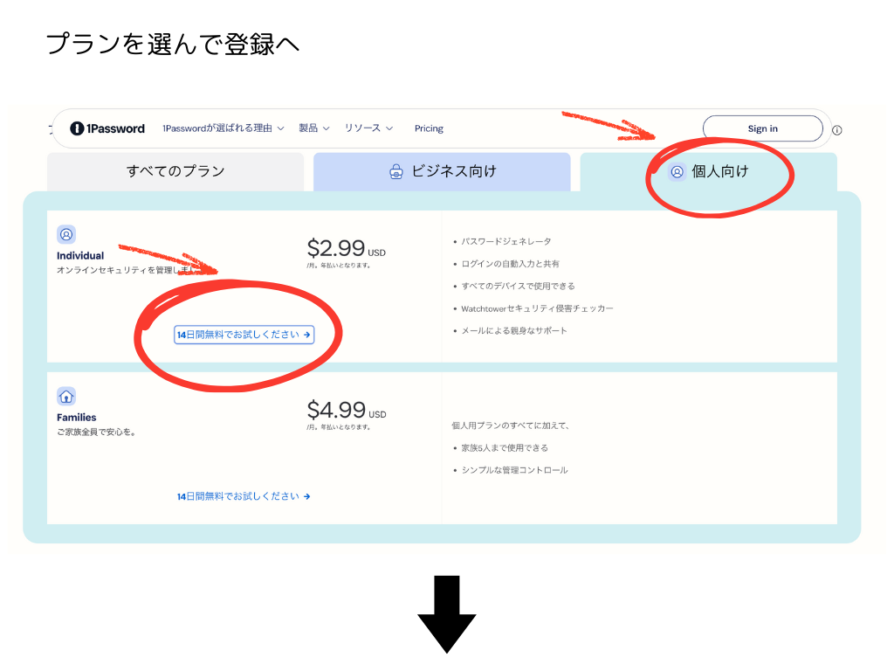Click the ご家族全員で安心を。 description
894x671 pixels.
pos(96,432)
